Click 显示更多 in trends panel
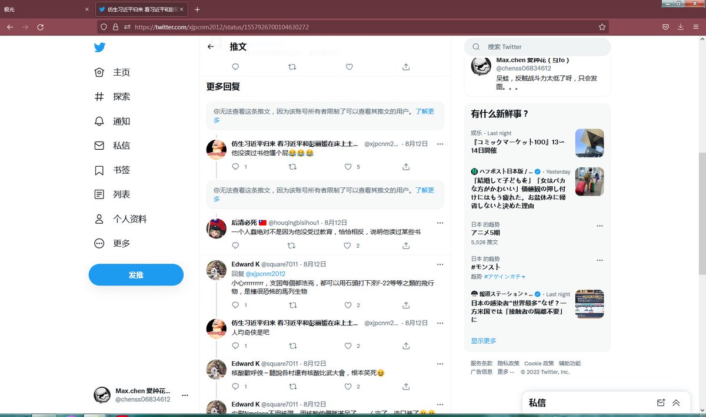This screenshot has height=417, width=706. coord(484,341)
